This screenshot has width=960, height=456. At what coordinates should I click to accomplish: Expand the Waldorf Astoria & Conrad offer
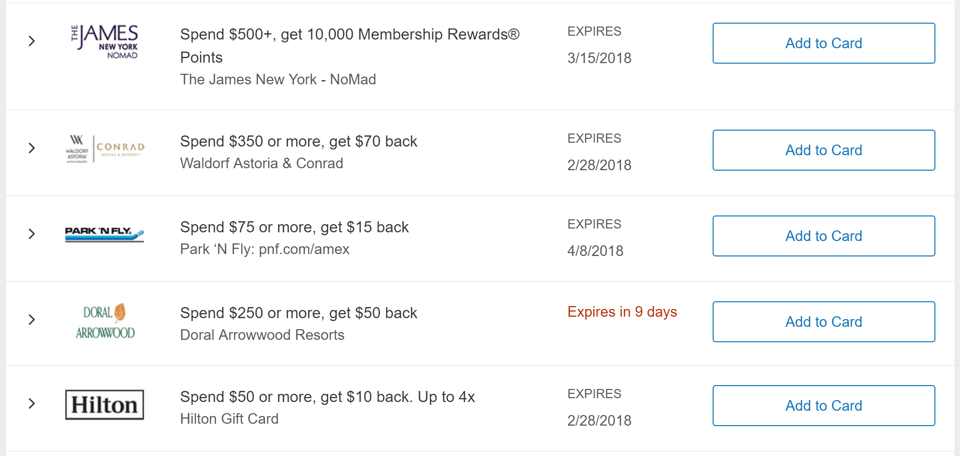coord(32,148)
